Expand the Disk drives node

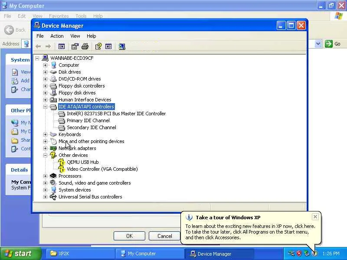point(45,72)
